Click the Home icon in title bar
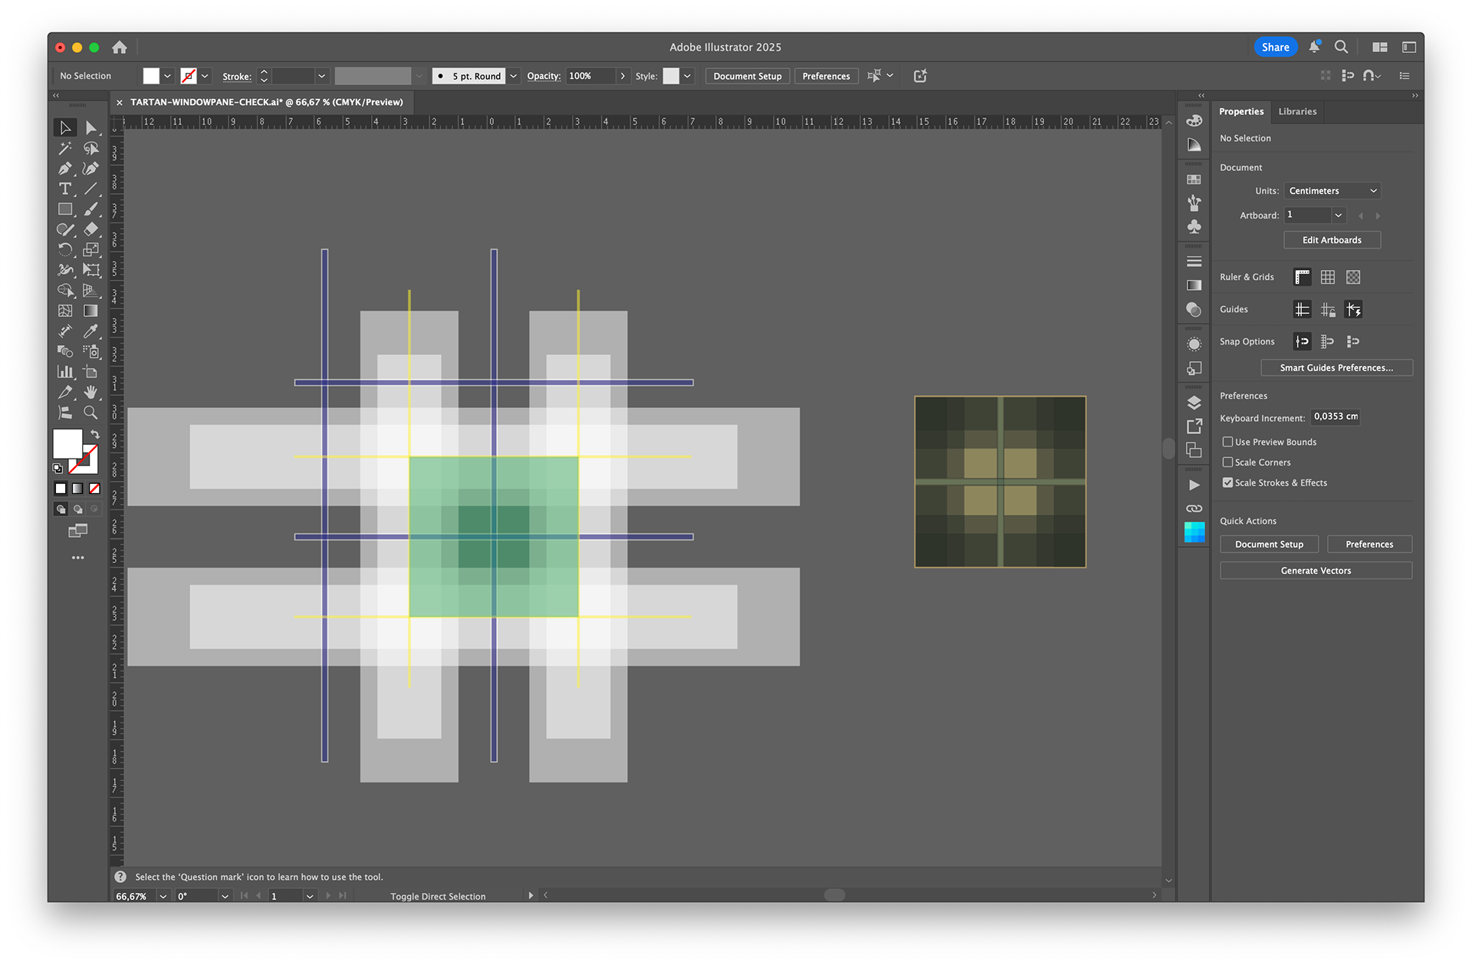Viewport: 1472px width, 965px height. (120, 48)
